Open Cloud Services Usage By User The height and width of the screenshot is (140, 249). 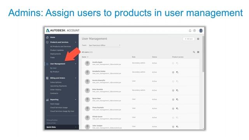pyautogui.click(x=62, y=111)
